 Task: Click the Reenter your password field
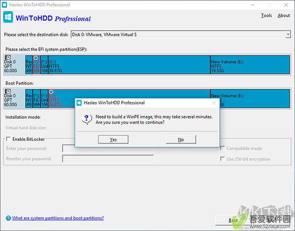pos(108,159)
